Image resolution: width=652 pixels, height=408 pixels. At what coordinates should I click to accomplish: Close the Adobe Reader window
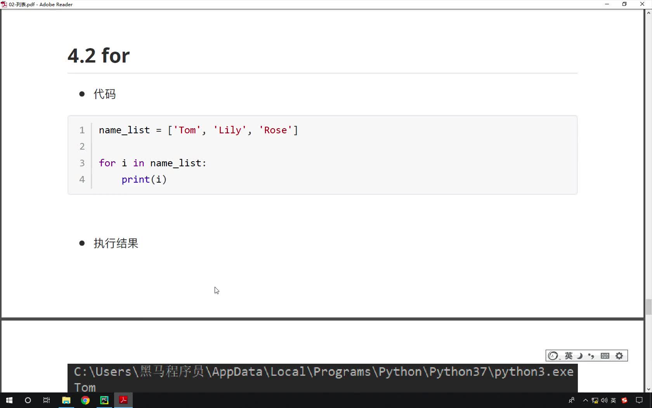[x=642, y=4]
